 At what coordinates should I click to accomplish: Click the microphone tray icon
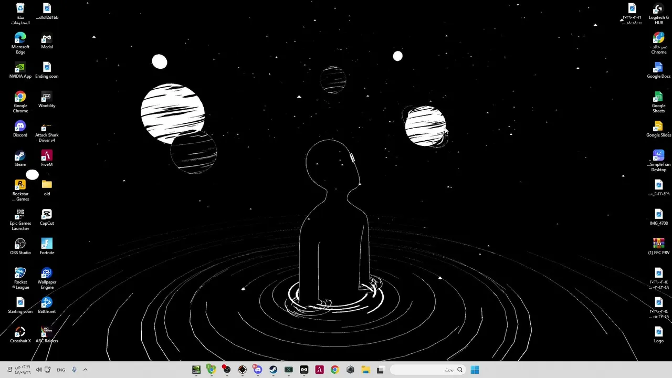[74, 370]
